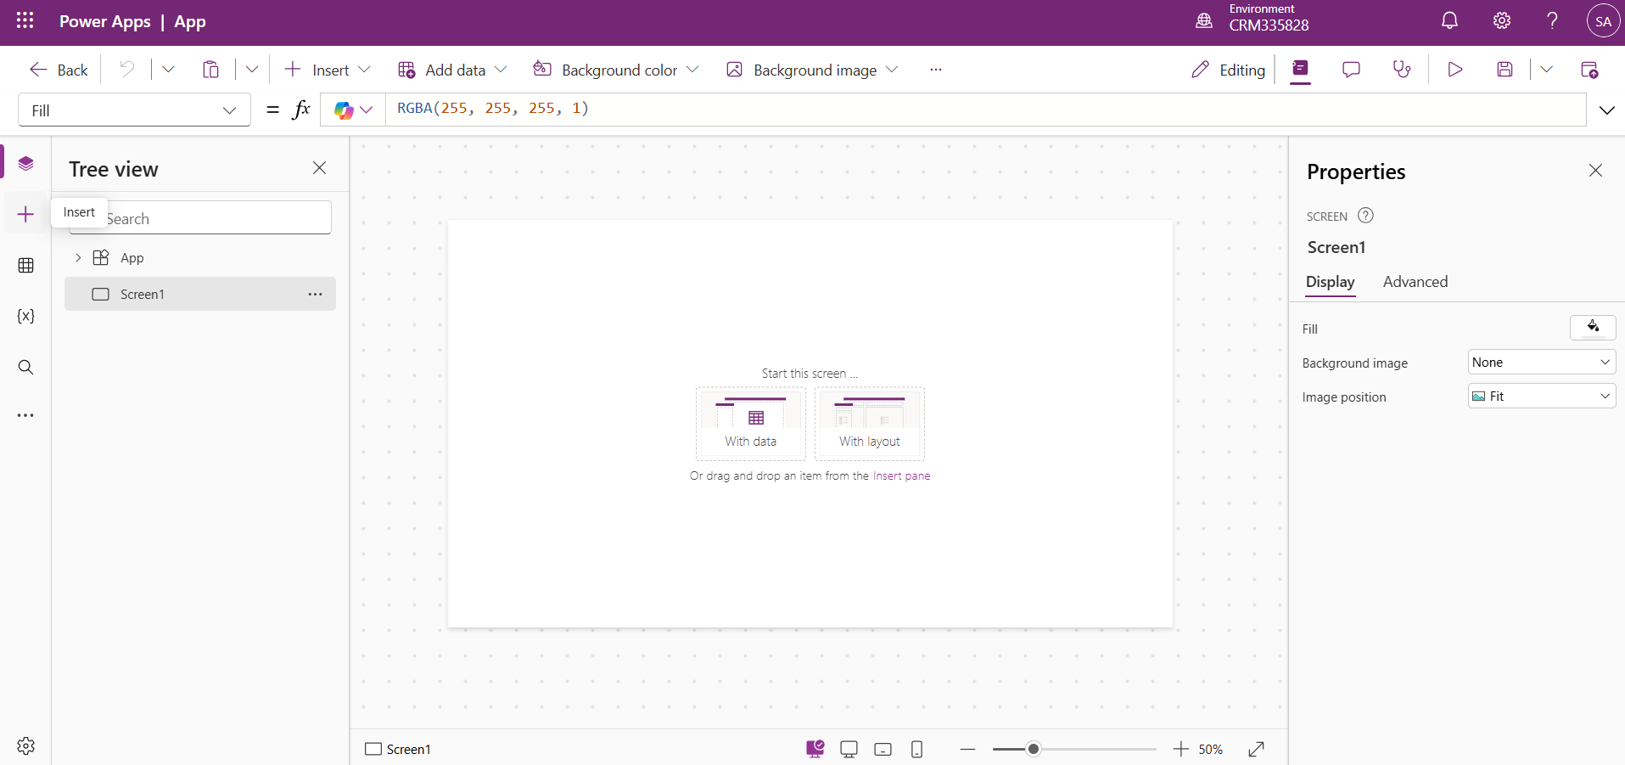Switch to phone device preview
Viewport: 1625px width, 765px height.
click(916, 749)
